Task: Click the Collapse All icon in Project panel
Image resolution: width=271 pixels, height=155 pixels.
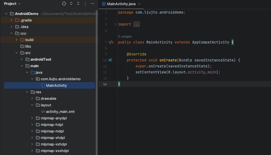Action: (x=78, y=4)
